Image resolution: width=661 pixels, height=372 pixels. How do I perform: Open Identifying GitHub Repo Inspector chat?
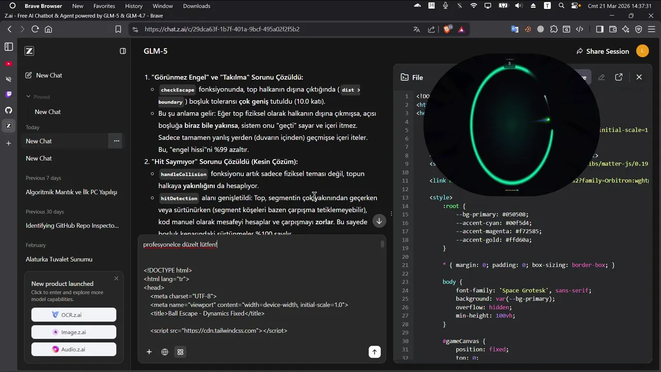click(72, 225)
